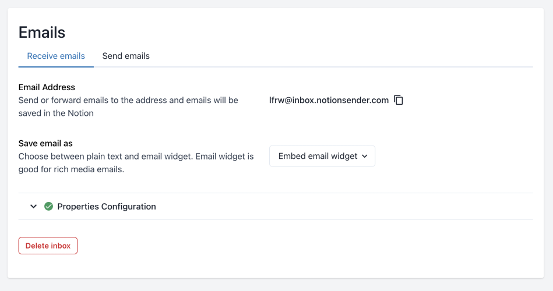Copy the inbox email address

tap(399, 100)
